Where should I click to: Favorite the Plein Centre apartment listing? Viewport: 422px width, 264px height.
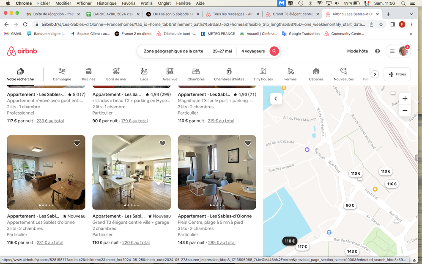coord(248,143)
